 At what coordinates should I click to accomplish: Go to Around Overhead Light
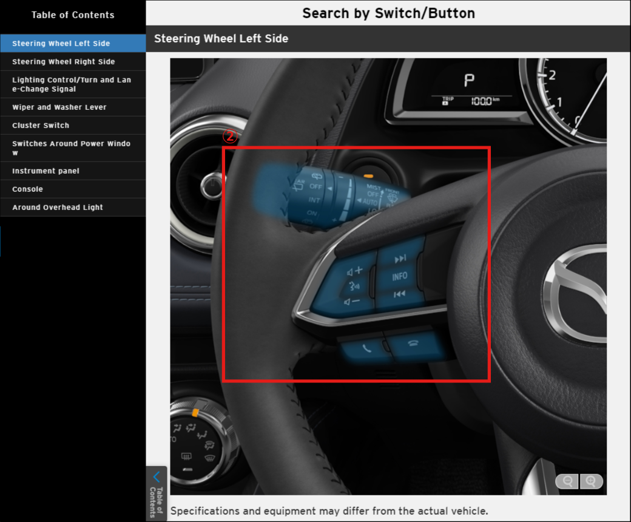pos(58,207)
